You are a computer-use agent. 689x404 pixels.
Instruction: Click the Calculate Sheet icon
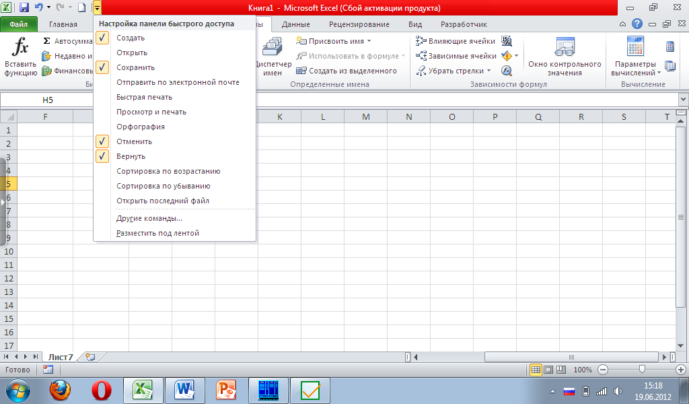[670, 67]
